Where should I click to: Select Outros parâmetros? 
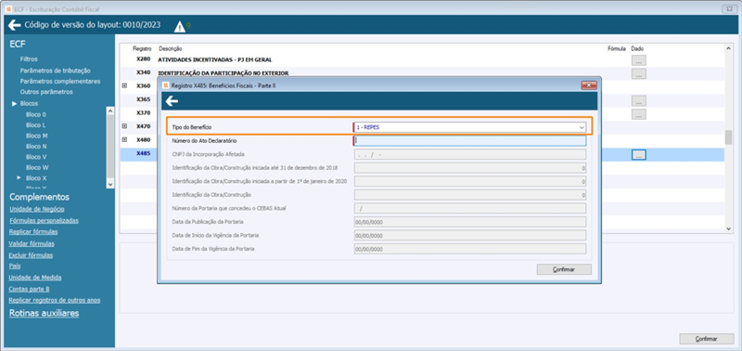coord(46,92)
